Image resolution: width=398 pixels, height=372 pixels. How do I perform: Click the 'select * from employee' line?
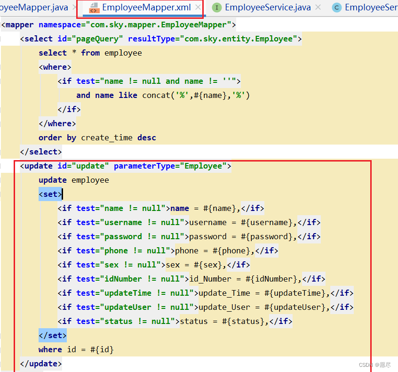click(x=90, y=53)
